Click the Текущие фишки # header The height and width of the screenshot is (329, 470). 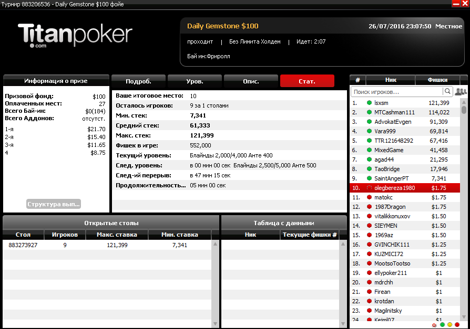pos(310,235)
